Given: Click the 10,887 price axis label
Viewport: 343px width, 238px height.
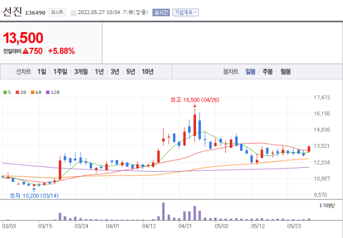Looking at the screenshot, I should pyautogui.click(x=322, y=179).
